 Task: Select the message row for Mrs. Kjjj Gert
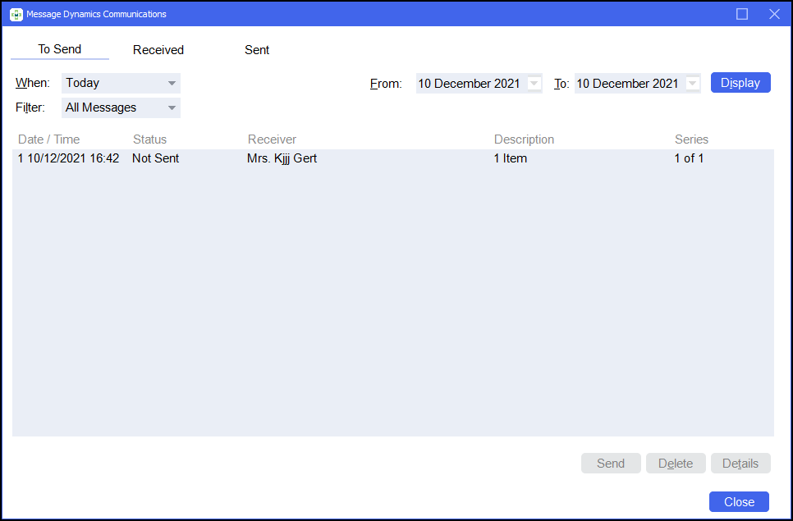click(x=282, y=158)
